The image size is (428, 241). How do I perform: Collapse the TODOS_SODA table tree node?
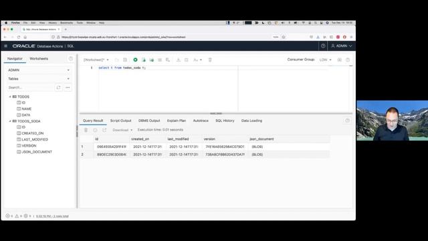(x=10, y=121)
